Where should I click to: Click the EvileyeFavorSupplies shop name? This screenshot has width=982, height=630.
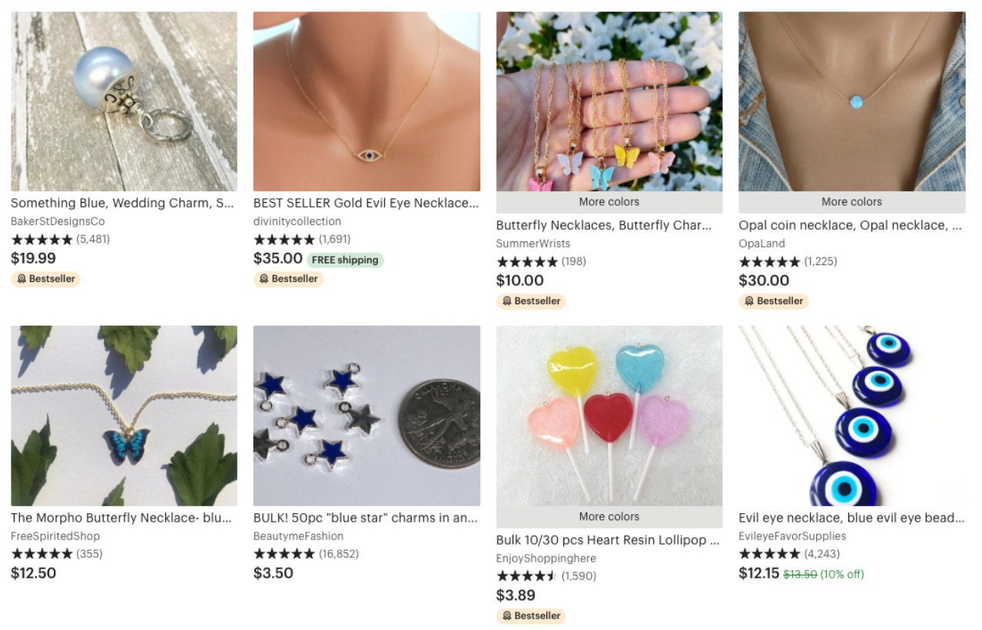792,536
